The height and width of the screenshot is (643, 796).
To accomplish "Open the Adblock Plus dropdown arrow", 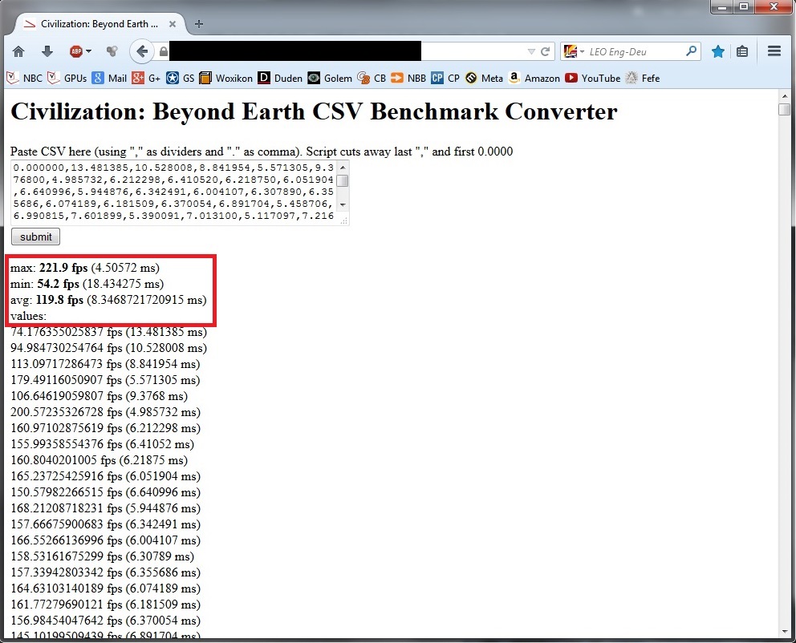I will pyautogui.click(x=89, y=51).
